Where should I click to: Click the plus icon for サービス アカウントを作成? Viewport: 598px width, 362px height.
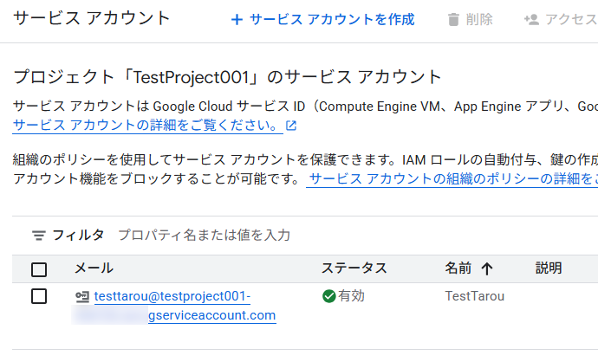[x=237, y=20]
